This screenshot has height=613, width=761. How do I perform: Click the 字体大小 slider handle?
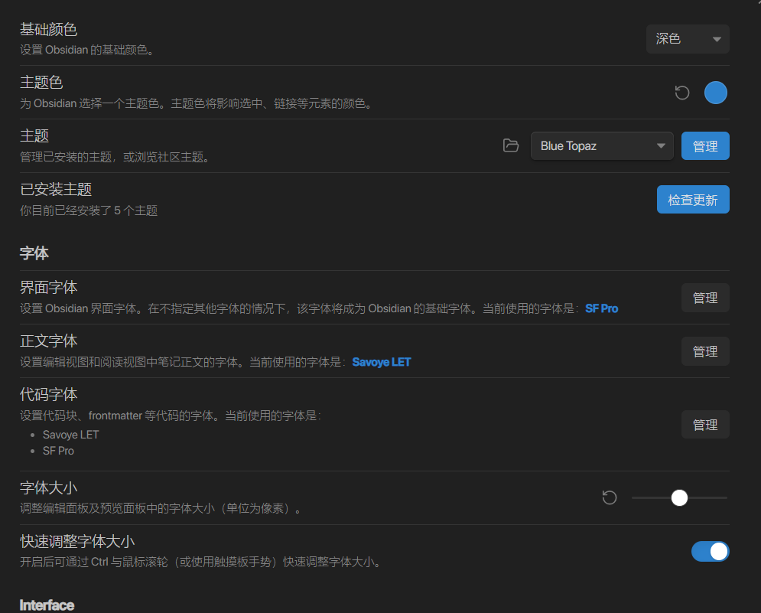679,498
